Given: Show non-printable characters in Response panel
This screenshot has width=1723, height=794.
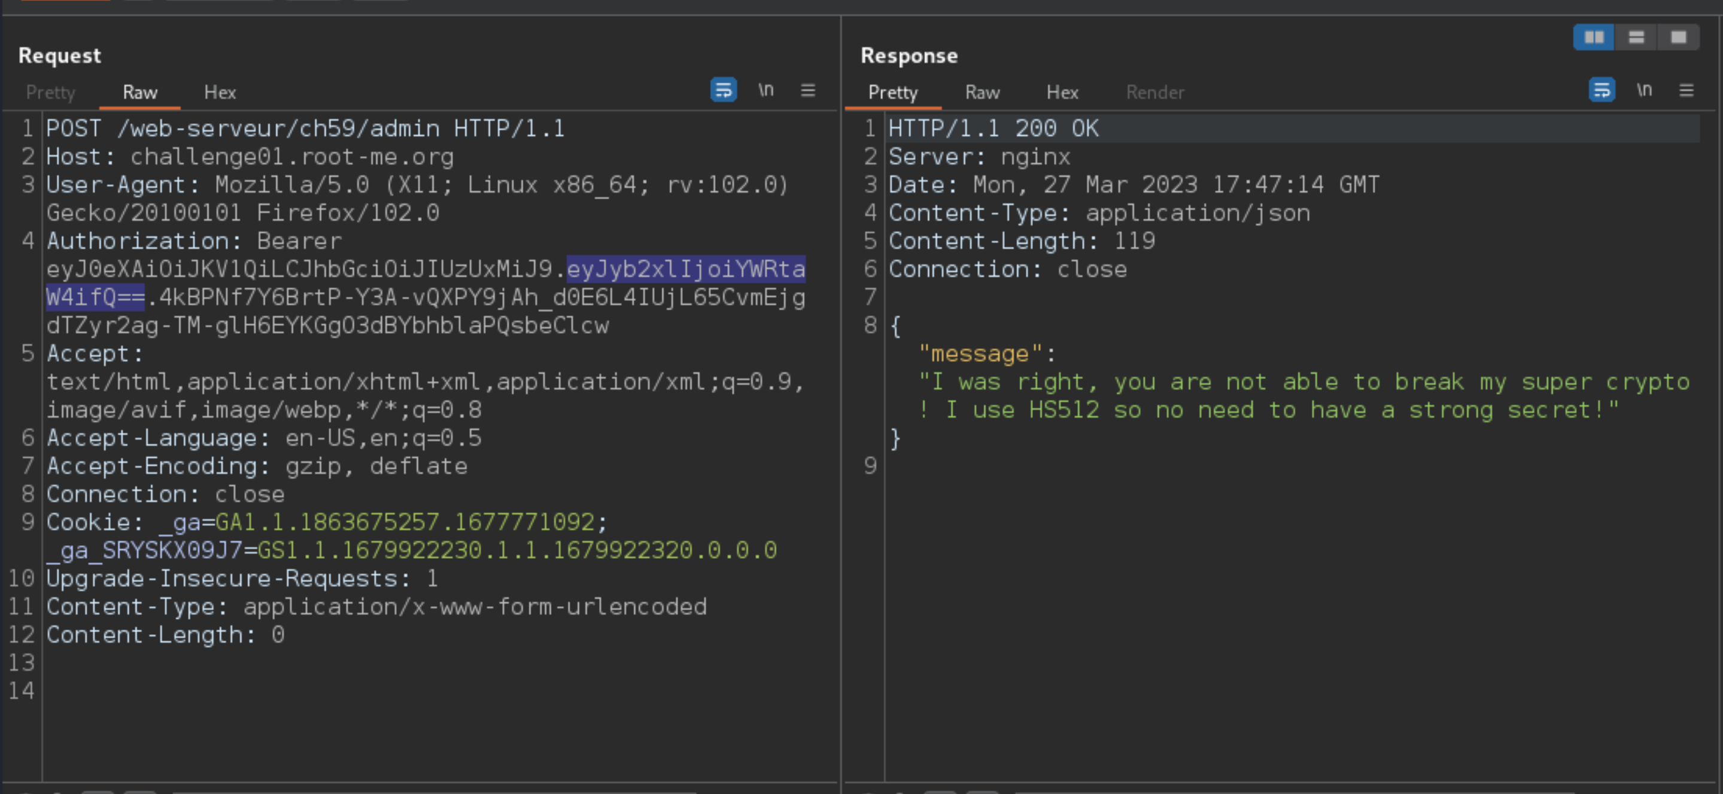Looking at the screenshot, I should pos(1644,90).
